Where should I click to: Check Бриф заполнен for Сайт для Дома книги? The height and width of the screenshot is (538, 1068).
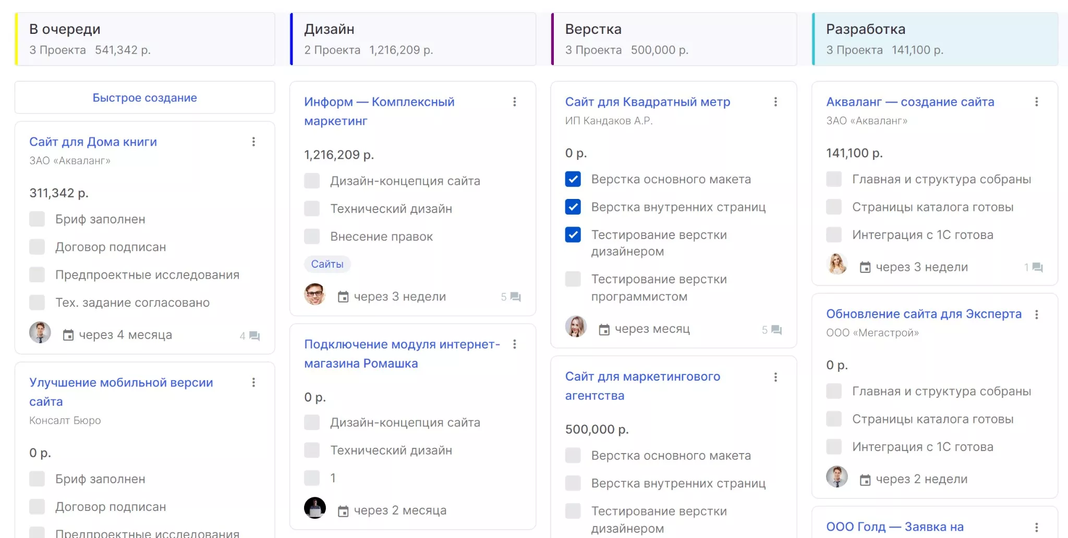click(x=37, y=219)
